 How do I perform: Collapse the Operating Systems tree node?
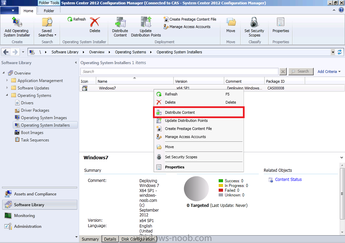click(7, 95)
